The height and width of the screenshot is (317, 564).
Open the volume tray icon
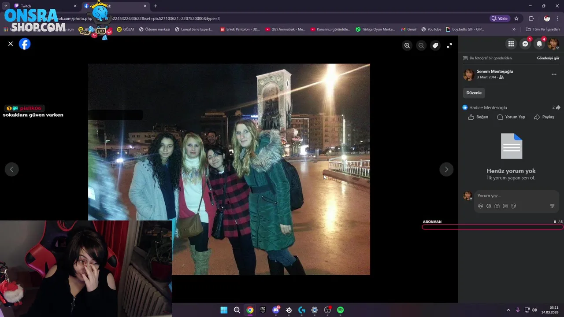point(534,310)
